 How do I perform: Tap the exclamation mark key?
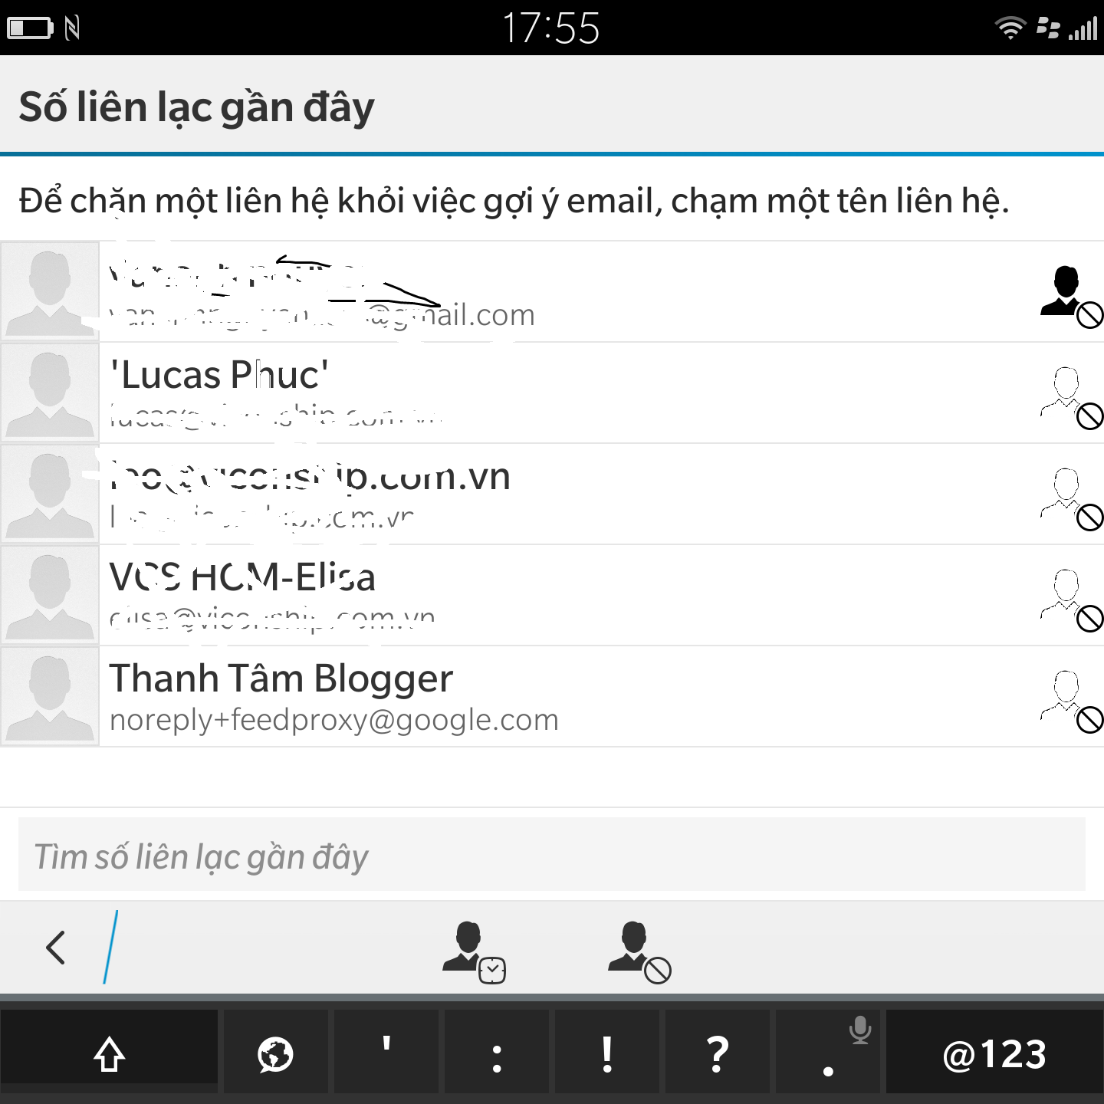pyautogui.click(x=606, y=1053)
